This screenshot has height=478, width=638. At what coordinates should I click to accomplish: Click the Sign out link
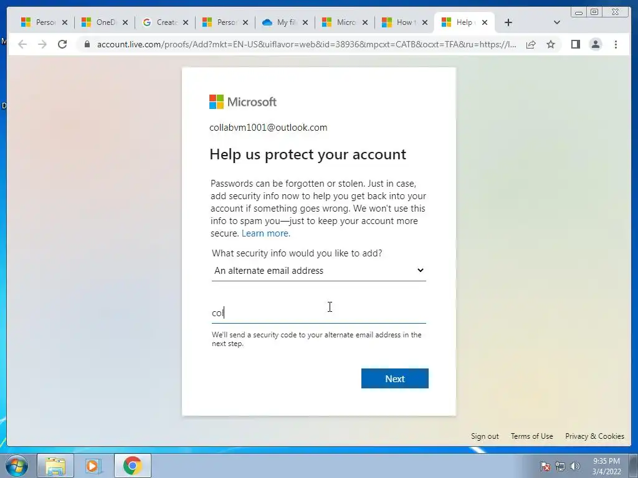(x=485, y=436)
